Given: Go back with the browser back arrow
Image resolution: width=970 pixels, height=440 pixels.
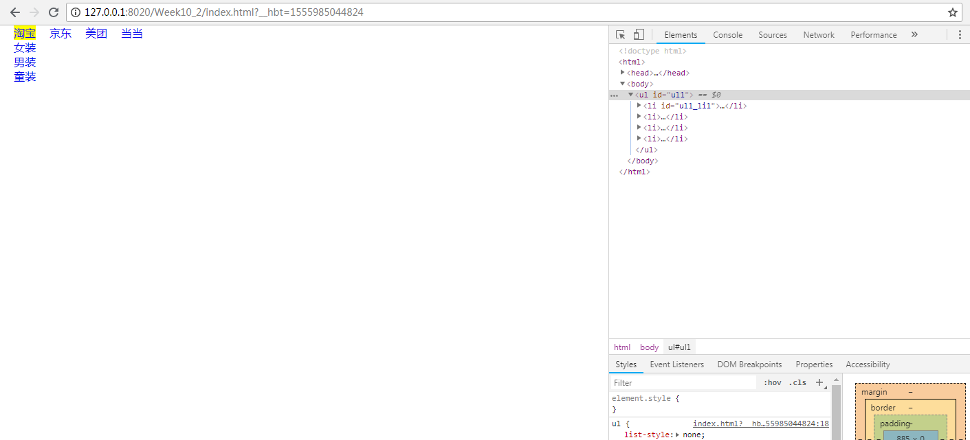Looking at the screenshot, I should click(x=14, y=12).
